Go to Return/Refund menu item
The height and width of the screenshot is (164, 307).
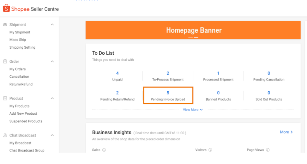(x=21, y=84)
